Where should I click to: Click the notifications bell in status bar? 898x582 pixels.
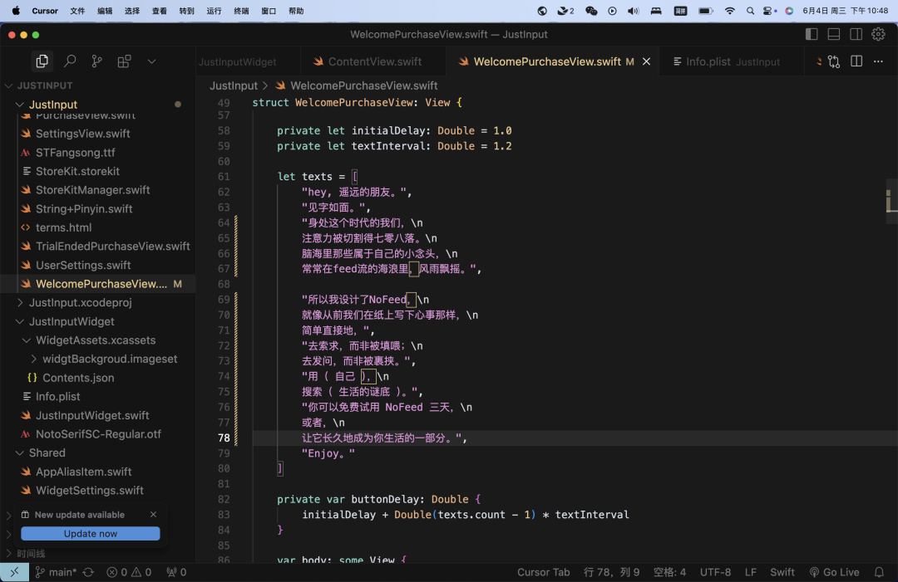(x=879, y=572)
